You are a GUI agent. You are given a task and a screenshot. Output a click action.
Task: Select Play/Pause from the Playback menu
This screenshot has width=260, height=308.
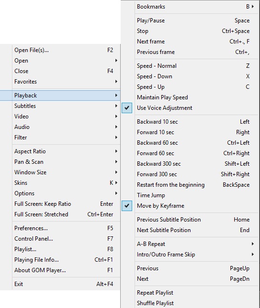pos(189,21)
